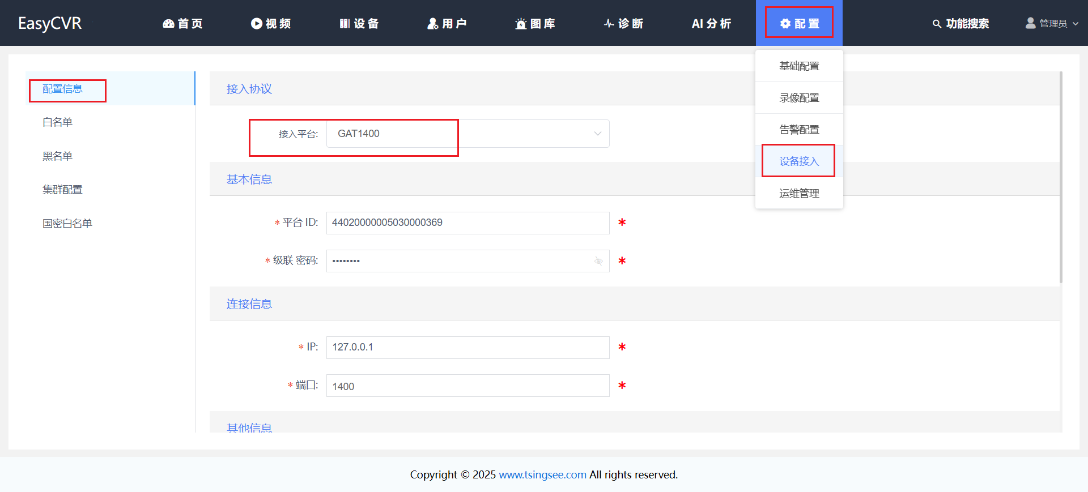Click the device icon beside 设备
This screenshot has width=1088, height=492.
pyautogui.click(x=345, y=23)
